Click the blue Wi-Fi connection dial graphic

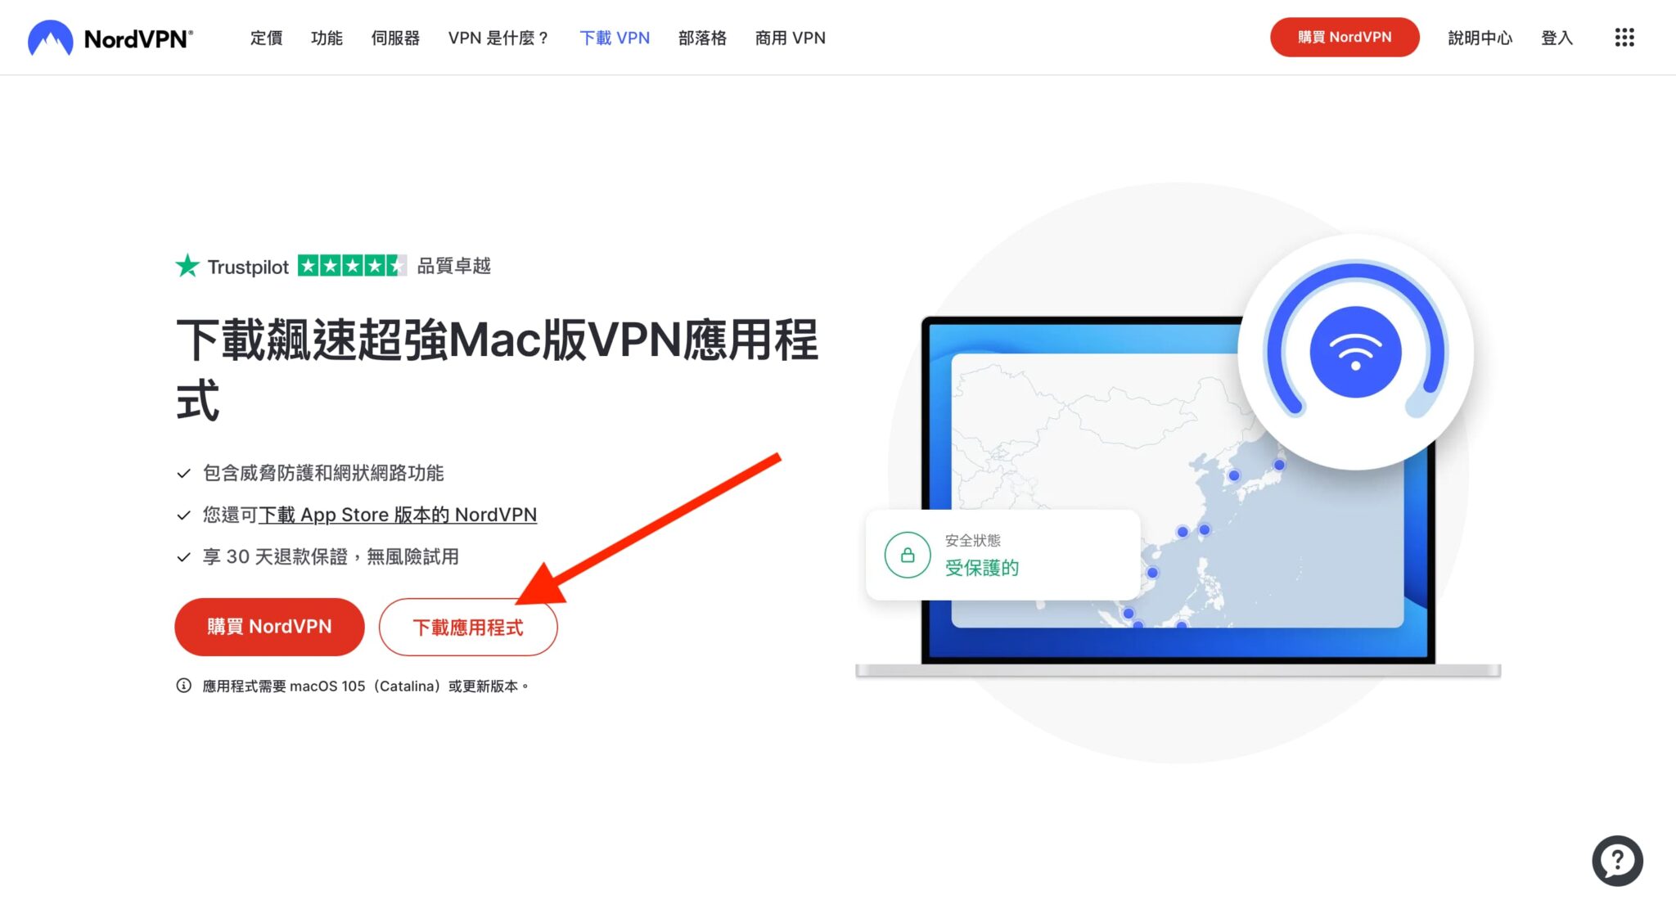[1357, 350]
